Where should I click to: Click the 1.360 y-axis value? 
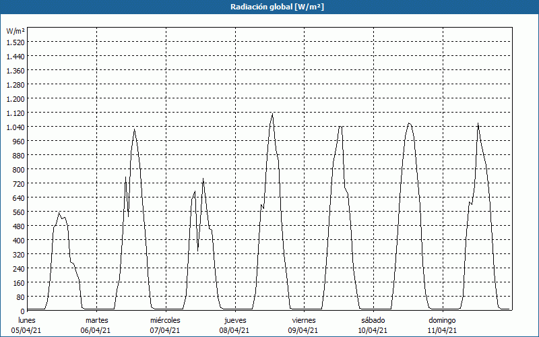tap(15, 71)
